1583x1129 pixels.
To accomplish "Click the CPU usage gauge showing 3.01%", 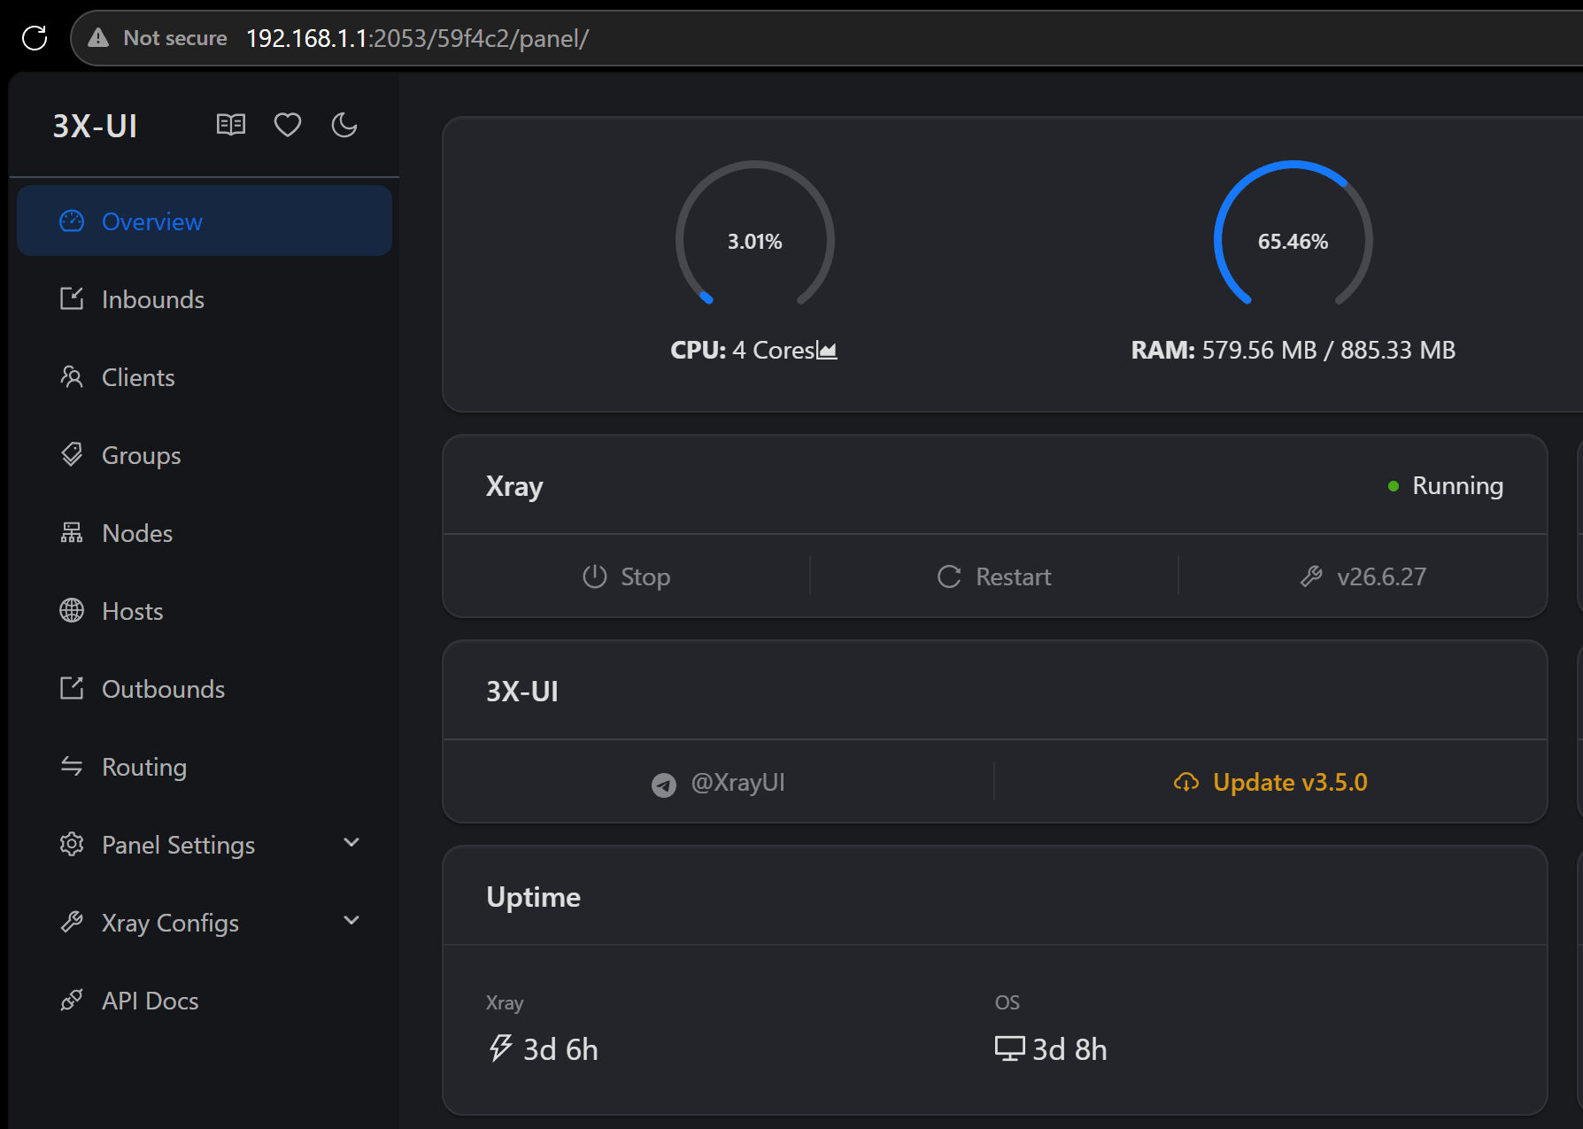I will click(754, 235).
